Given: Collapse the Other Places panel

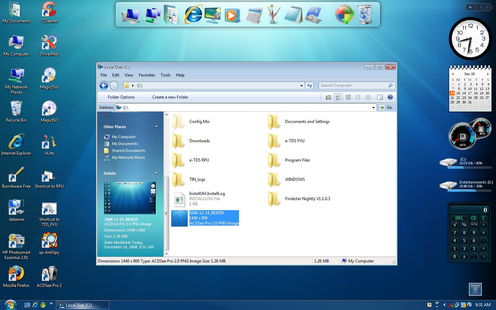Looking at the screenshot, I should 156,126.
